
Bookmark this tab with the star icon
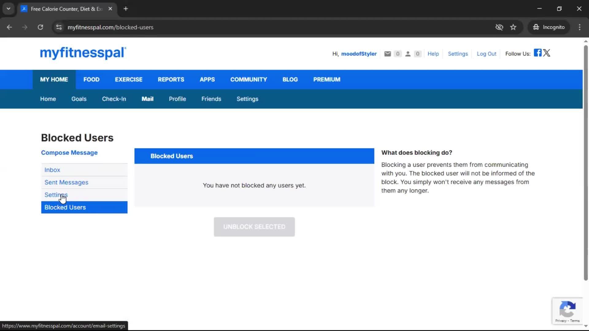click(x=513, y=27)
